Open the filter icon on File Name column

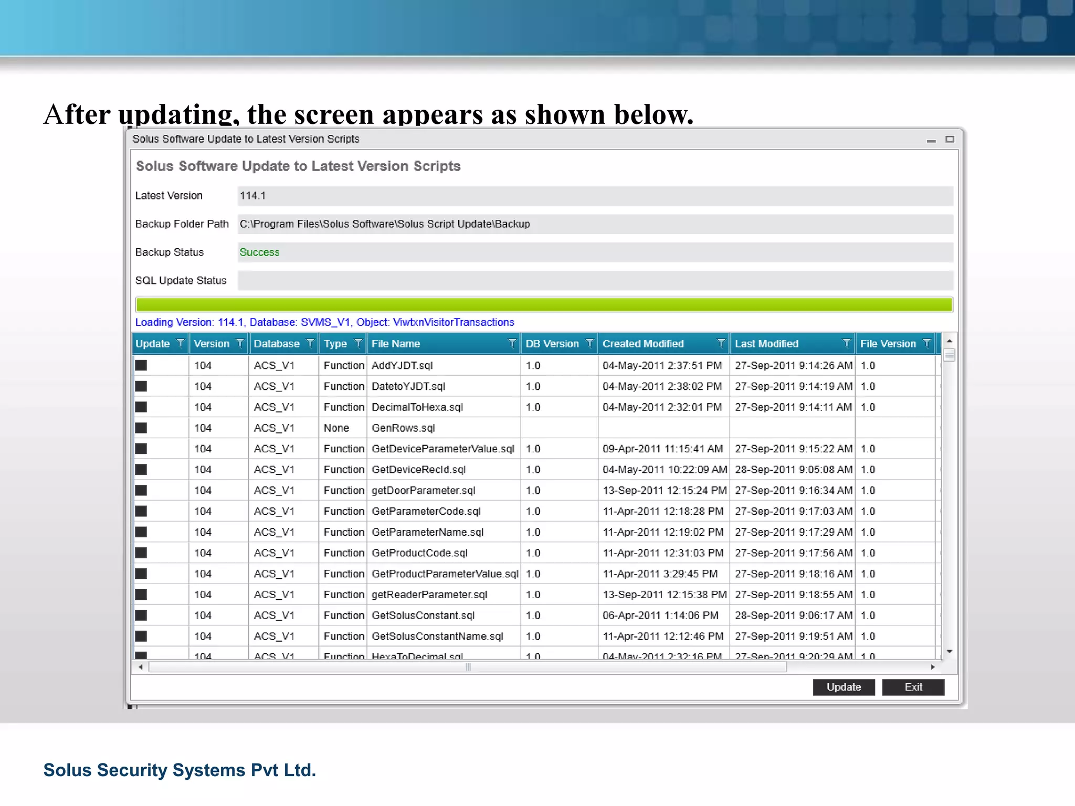(512, 344)
